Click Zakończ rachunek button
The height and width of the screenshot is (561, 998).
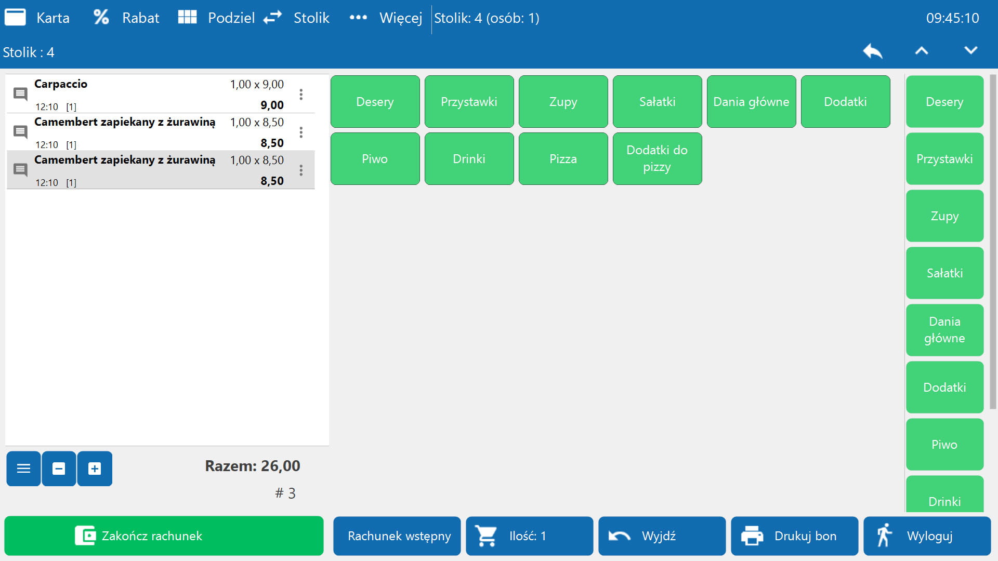(x=164, y=536)
